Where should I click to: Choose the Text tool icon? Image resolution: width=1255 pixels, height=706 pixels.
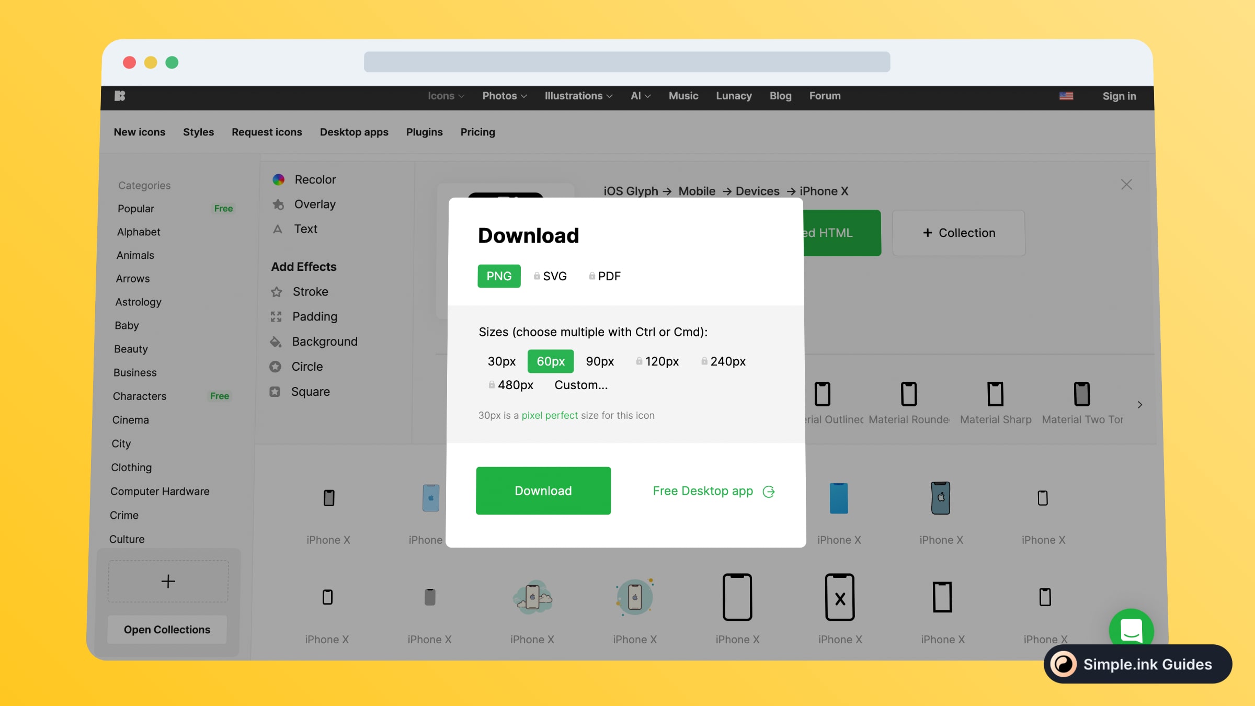pos(278,229)
